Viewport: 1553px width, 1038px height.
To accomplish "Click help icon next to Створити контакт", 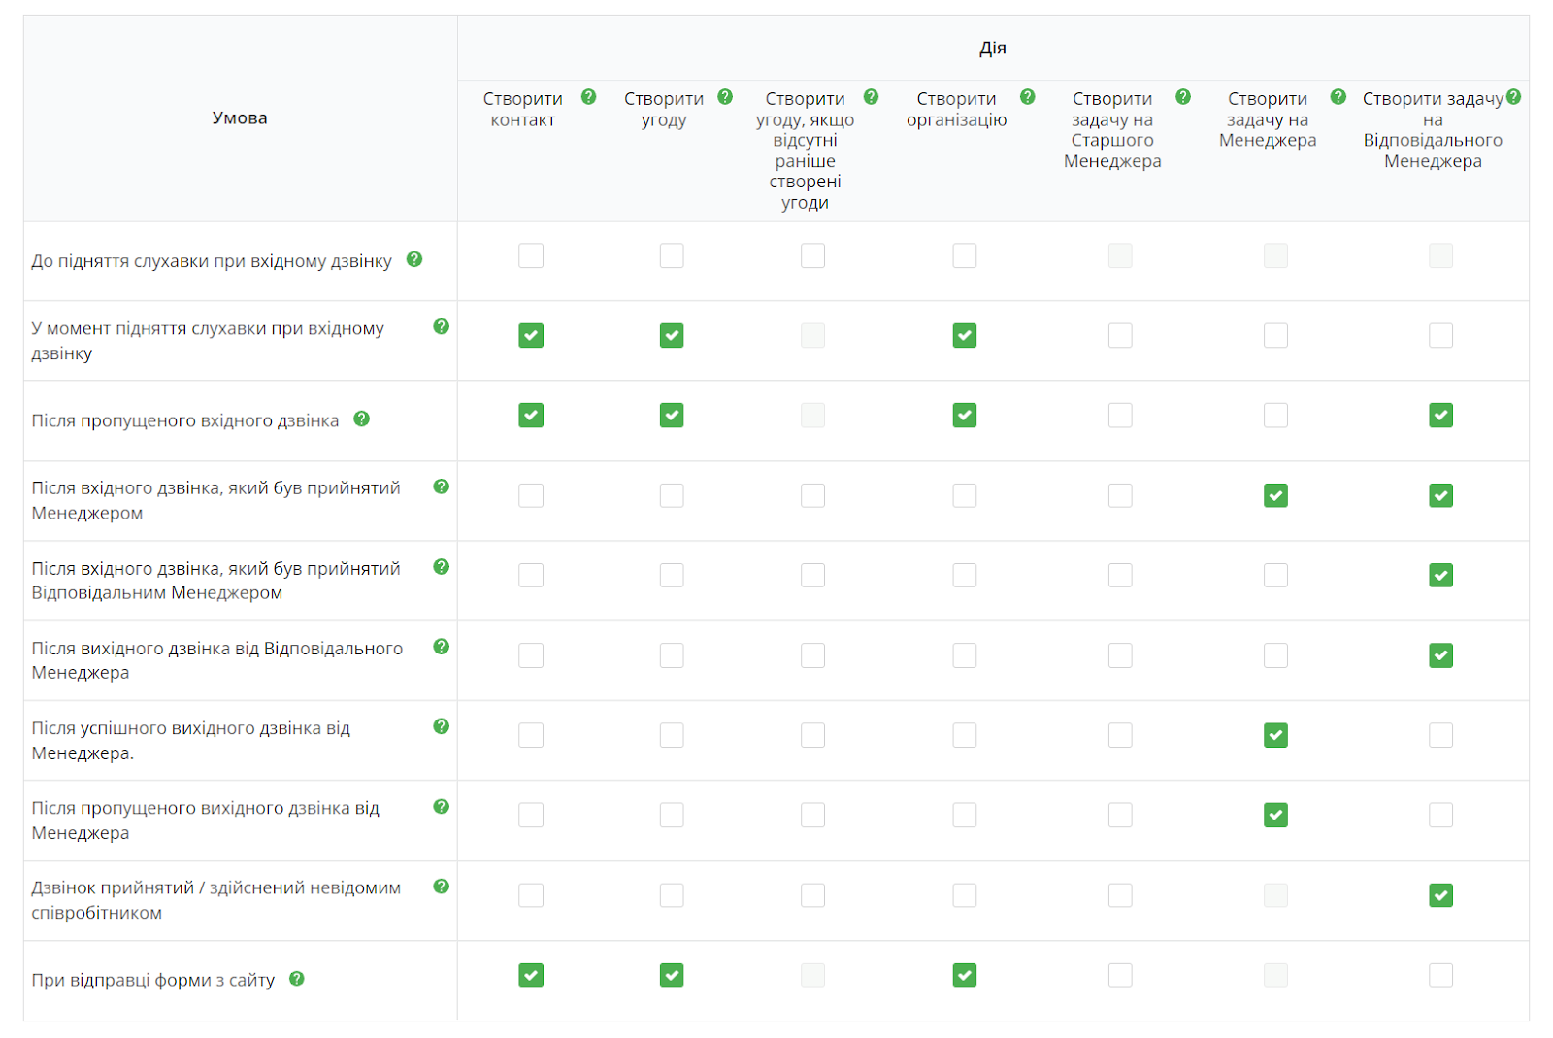I will [x=588, y=97].
